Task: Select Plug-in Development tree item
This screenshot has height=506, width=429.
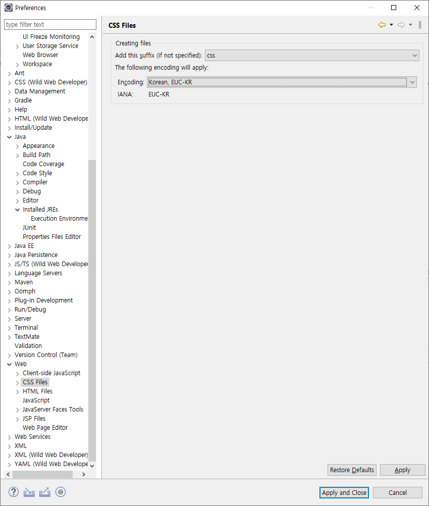Action: (x=43, y=300)
